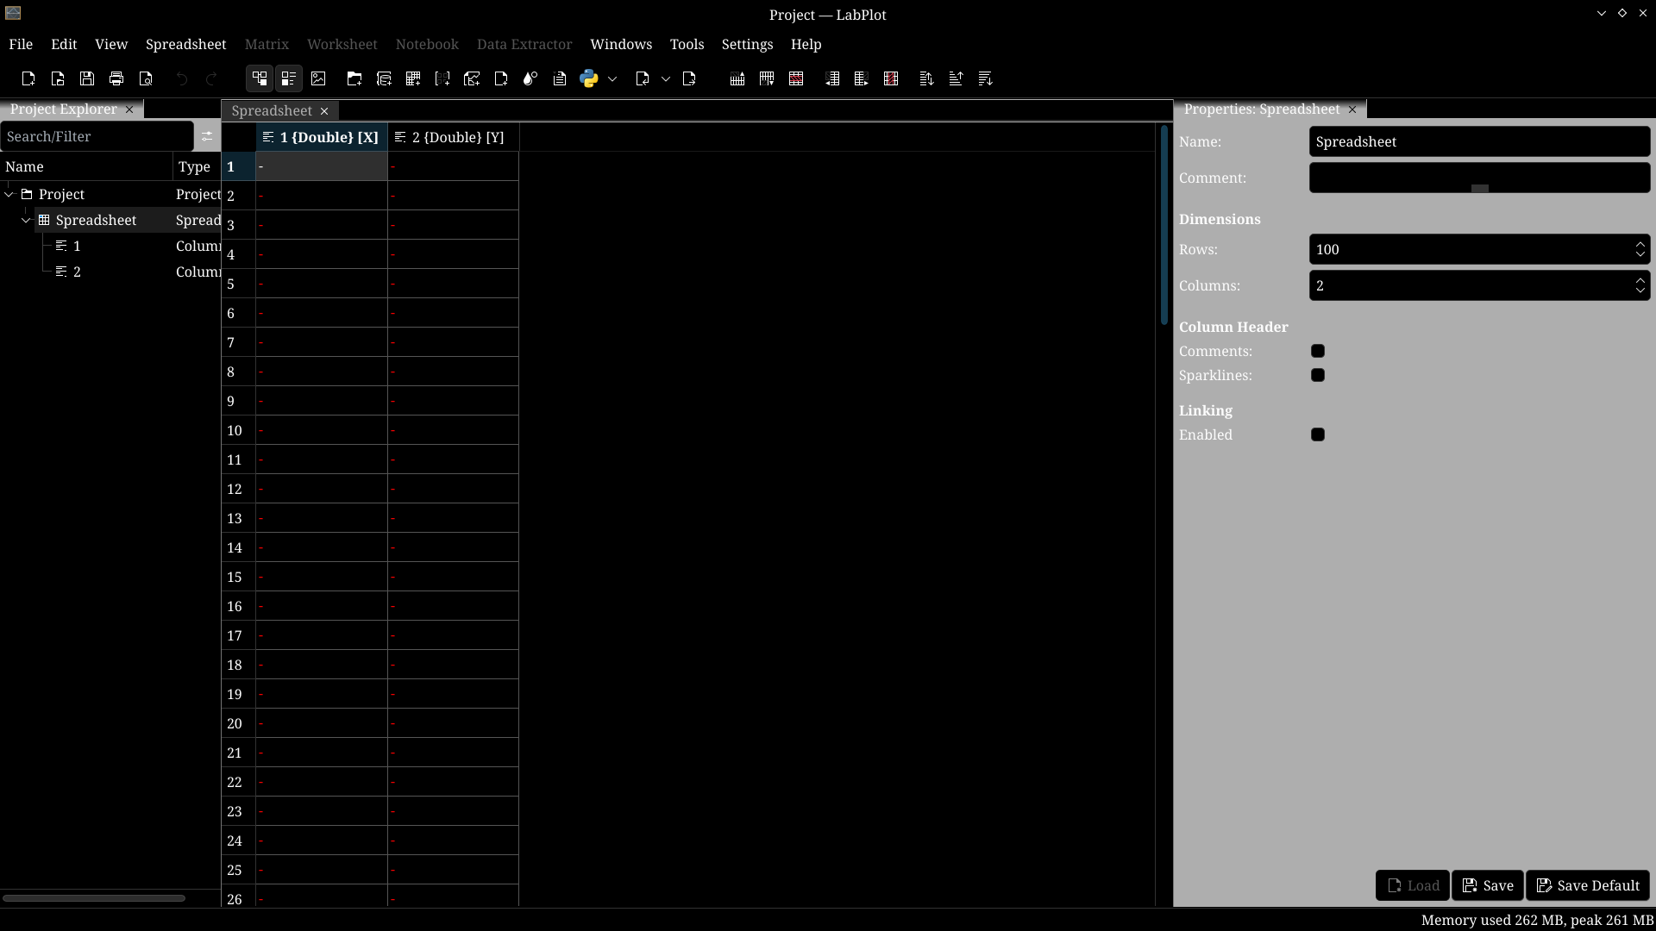This screenshot has width=1656, height=931.
Task: Click the Save Default button
Action: coord(1587,885)
